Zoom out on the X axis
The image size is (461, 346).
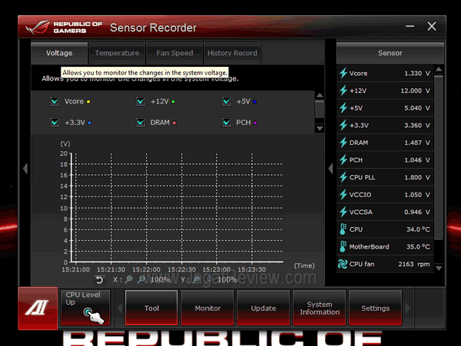(141, 280)
